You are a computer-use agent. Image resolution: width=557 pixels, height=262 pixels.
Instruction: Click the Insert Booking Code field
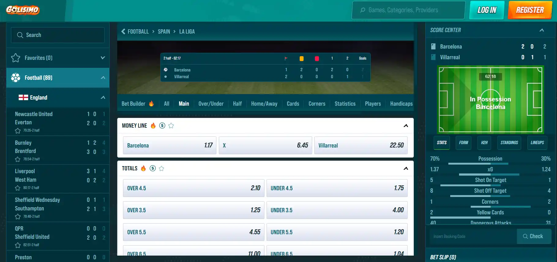(x=473, y=236)
